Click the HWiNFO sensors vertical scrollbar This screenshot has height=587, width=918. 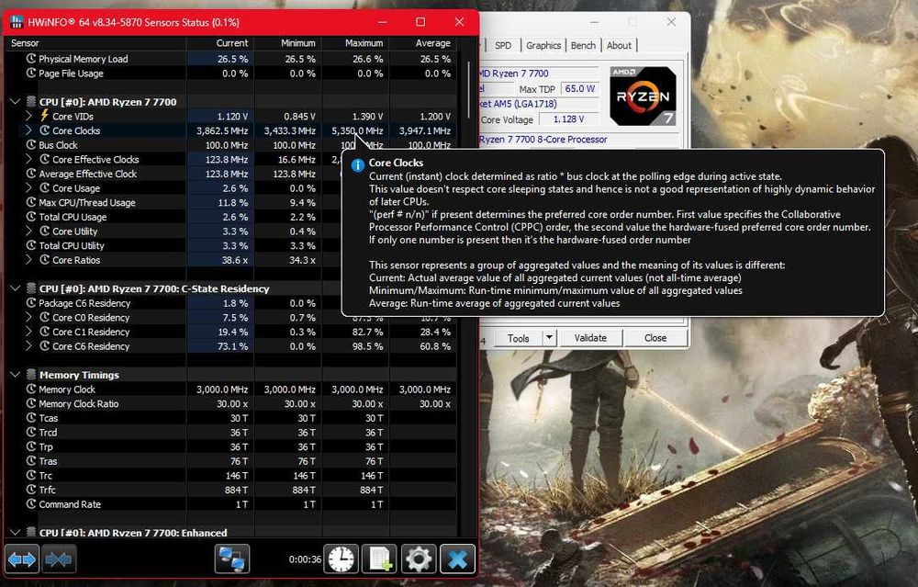tap(468, 91)
